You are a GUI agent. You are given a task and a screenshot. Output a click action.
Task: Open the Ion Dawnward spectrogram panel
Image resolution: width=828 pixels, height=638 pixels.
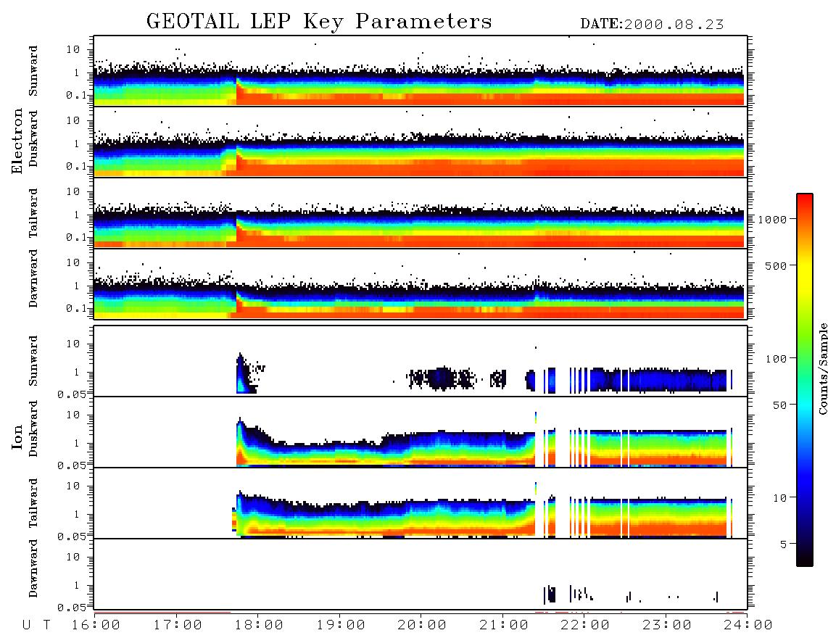click(x=421, y=573)
